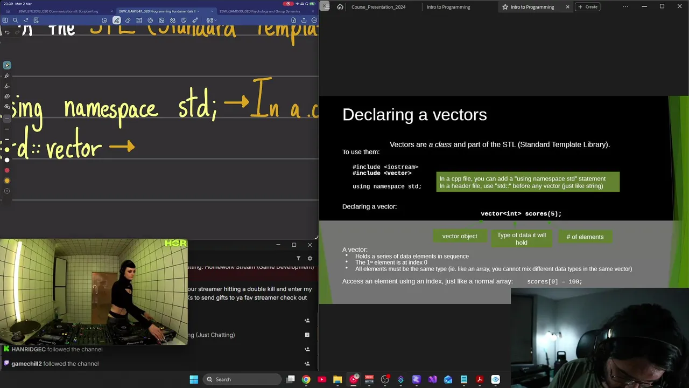The height and width of the screenshot is (388, 689).
Task: Pick the yellow pen color swatch
Action: tap(7, 150)
